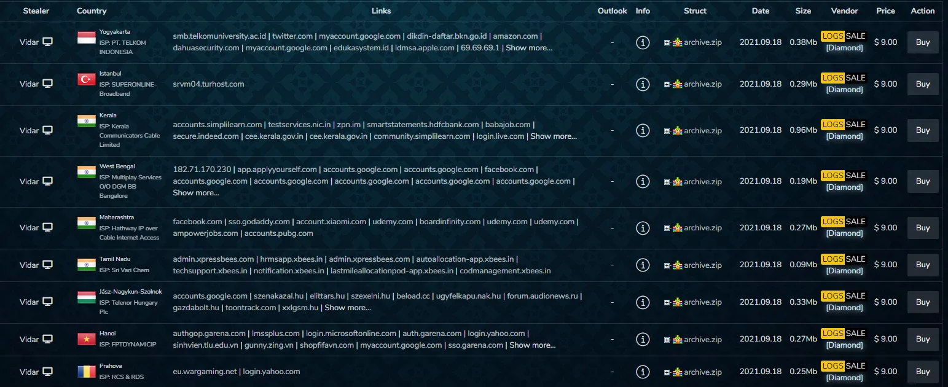Click the info icon in the Yogyakarta row
The image size is (948, 387).
(643, 42)
